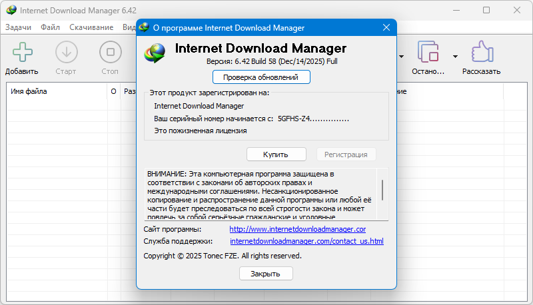Open the Скачивание menu

coord(91,27)
